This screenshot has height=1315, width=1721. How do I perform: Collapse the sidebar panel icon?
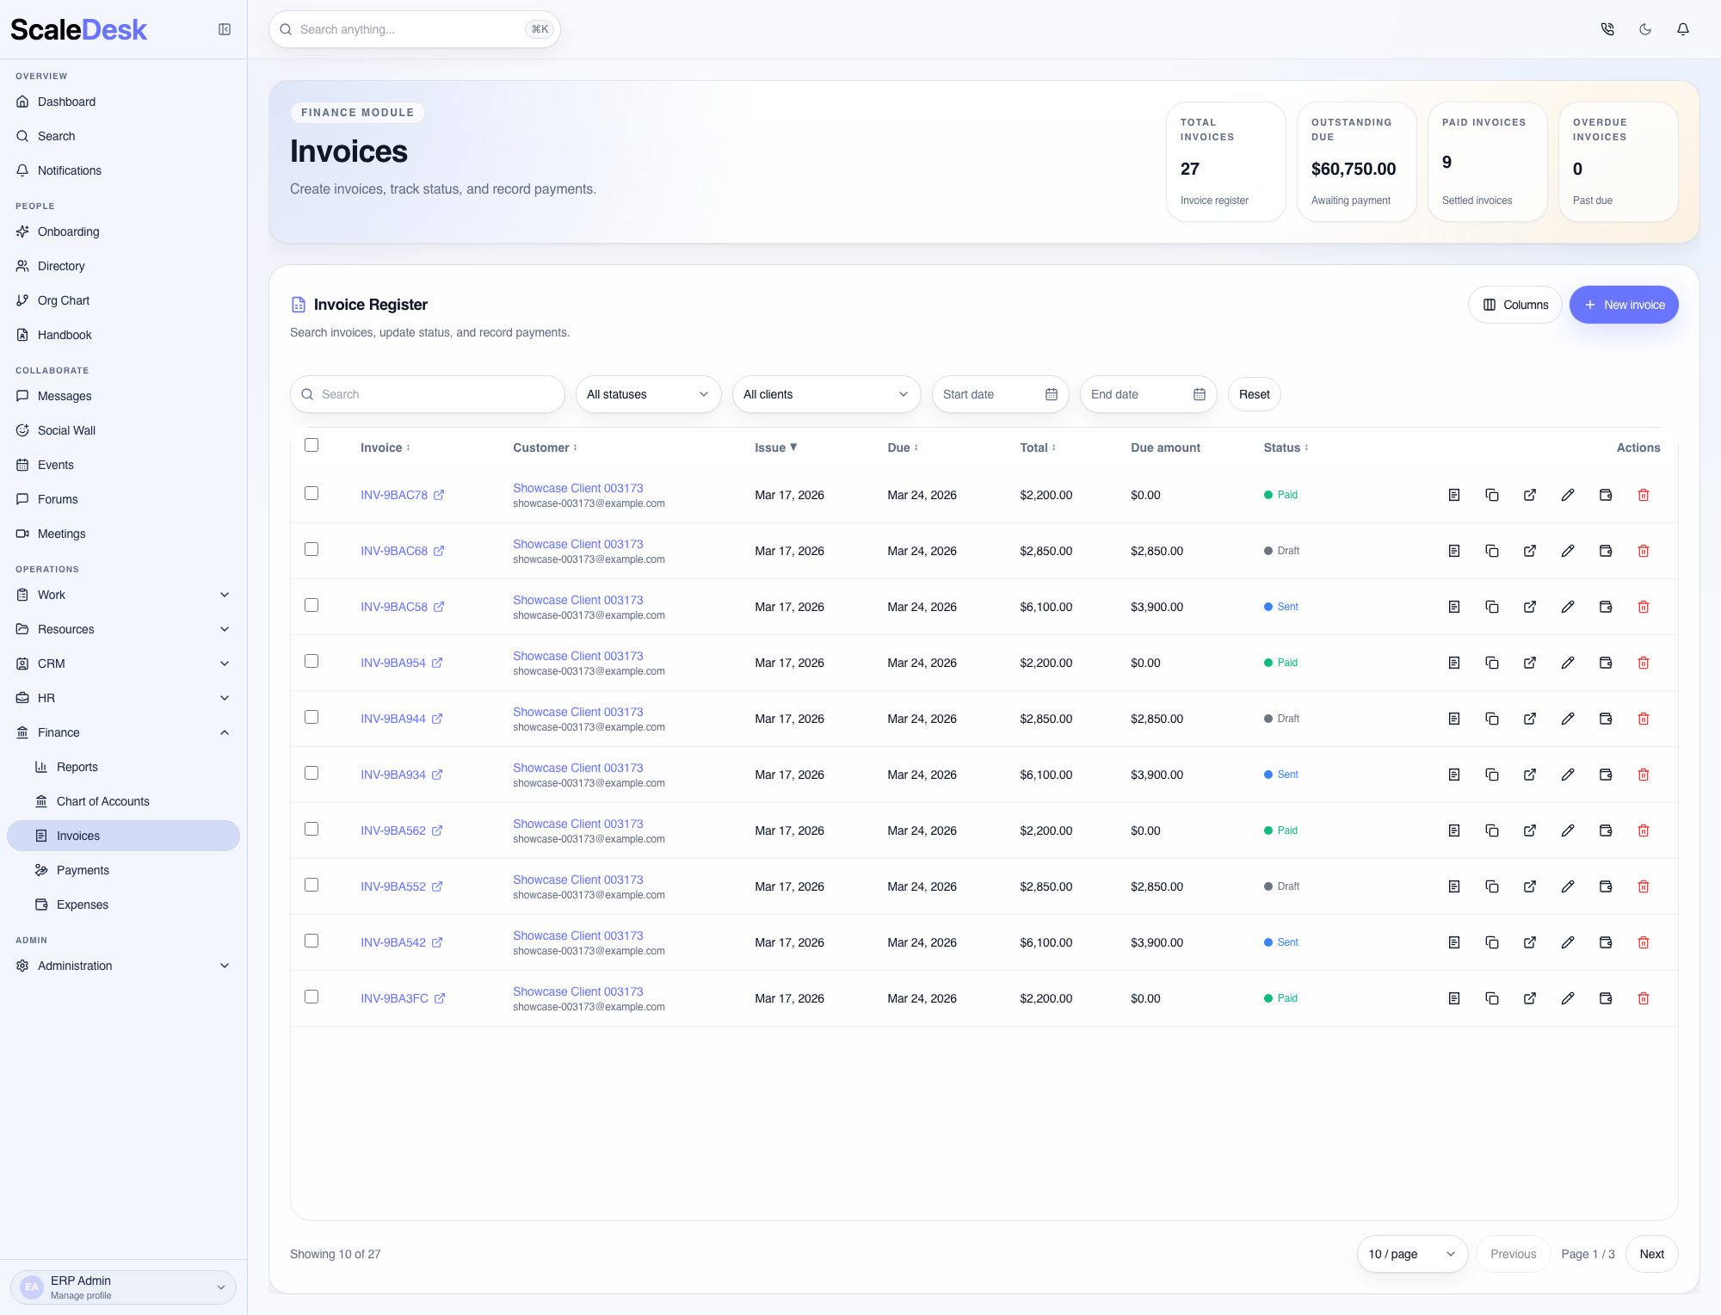click(x=225, y=29)
